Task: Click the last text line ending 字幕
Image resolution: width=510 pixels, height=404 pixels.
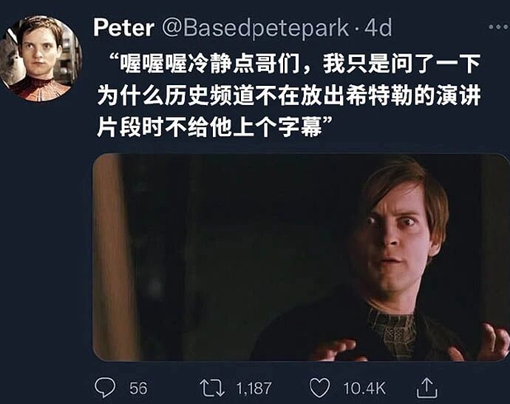Action: [214, 127]
